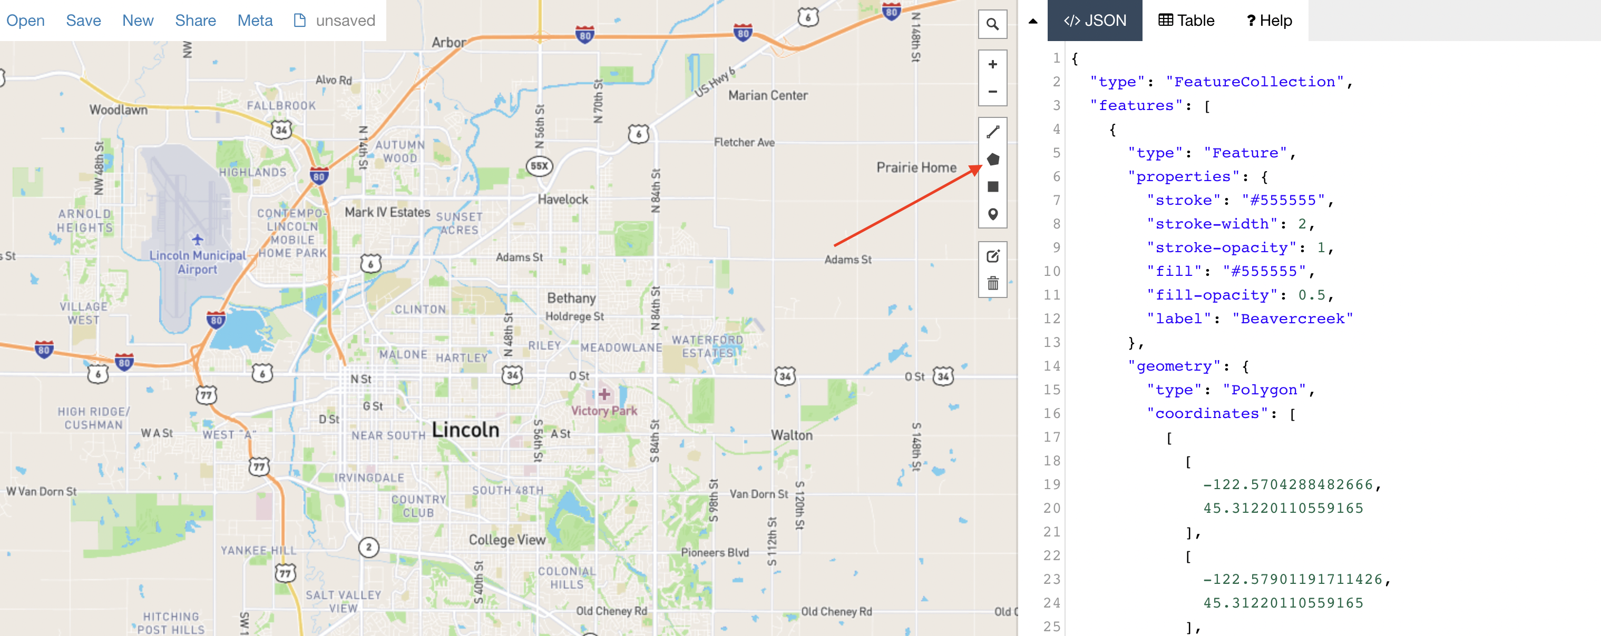Collapse the panel with the up arrow
The height and width of the screenshot is (636, 1601).
pyautogui.click(x=1033, y=21)
